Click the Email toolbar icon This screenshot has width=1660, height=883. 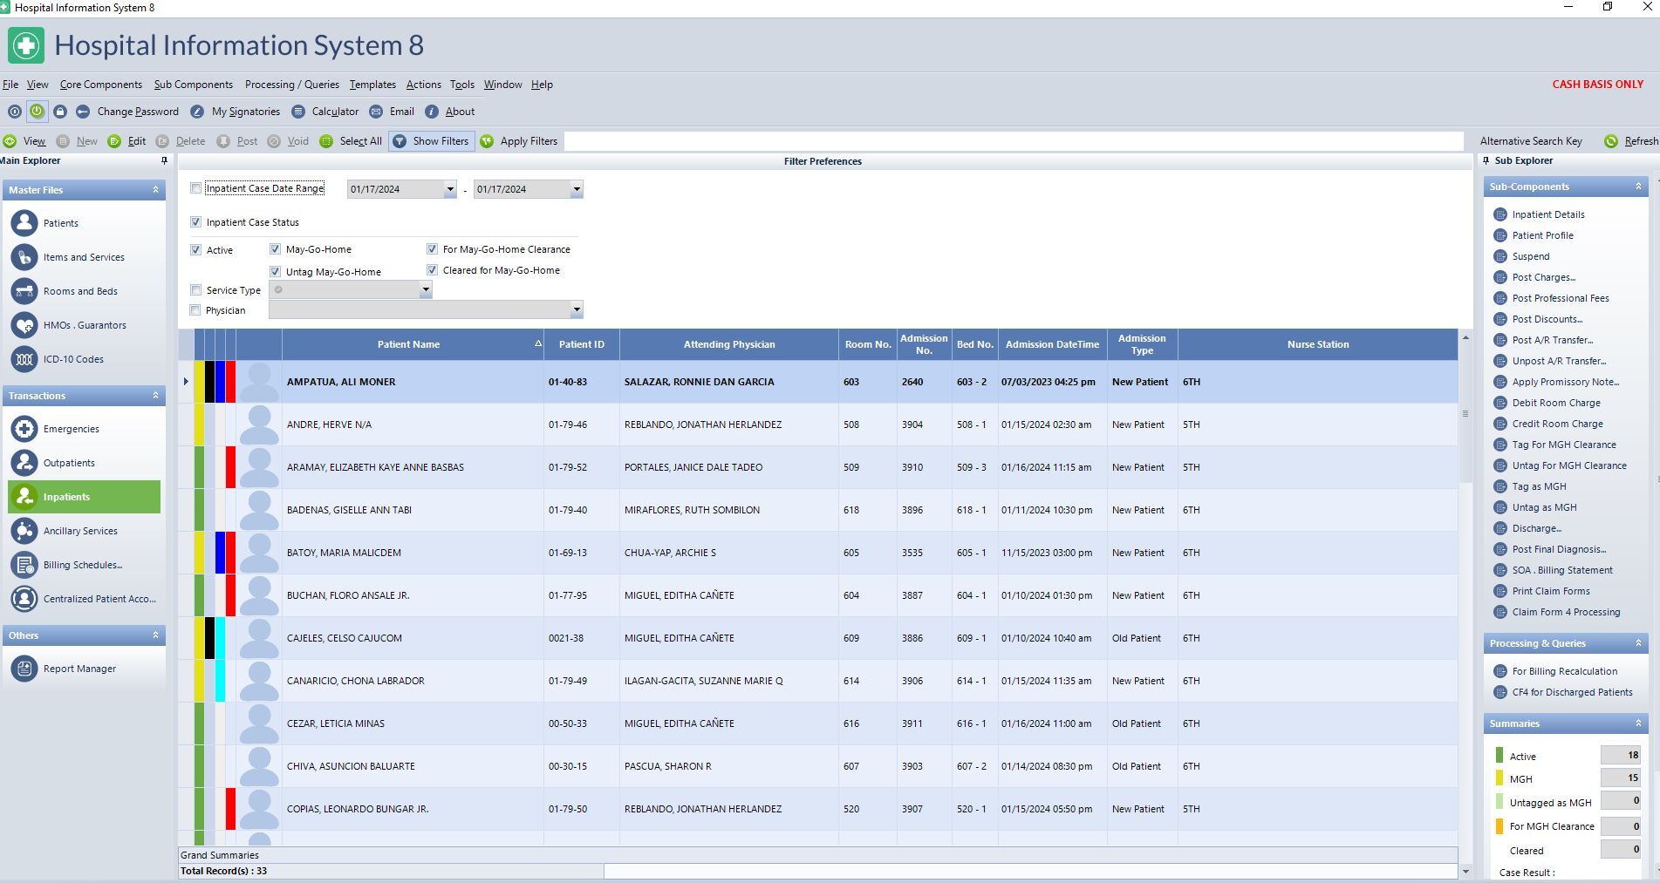tap(376, 112)
